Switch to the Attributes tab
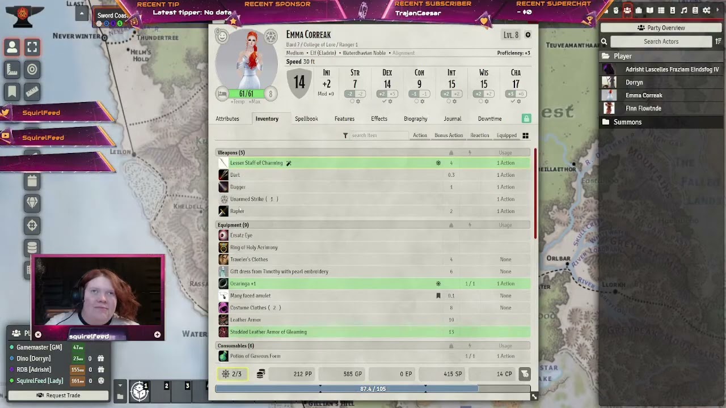This screenshot has height=408, width=726. coord(227,119)
